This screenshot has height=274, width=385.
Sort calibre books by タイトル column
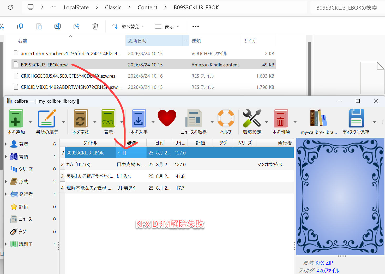(x=90, y=143)
